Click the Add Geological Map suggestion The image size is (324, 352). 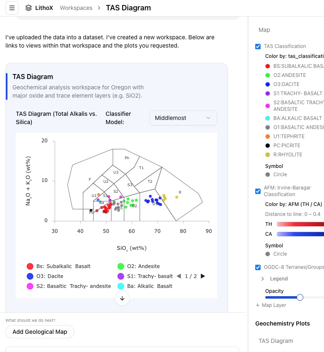pos(40,332)
